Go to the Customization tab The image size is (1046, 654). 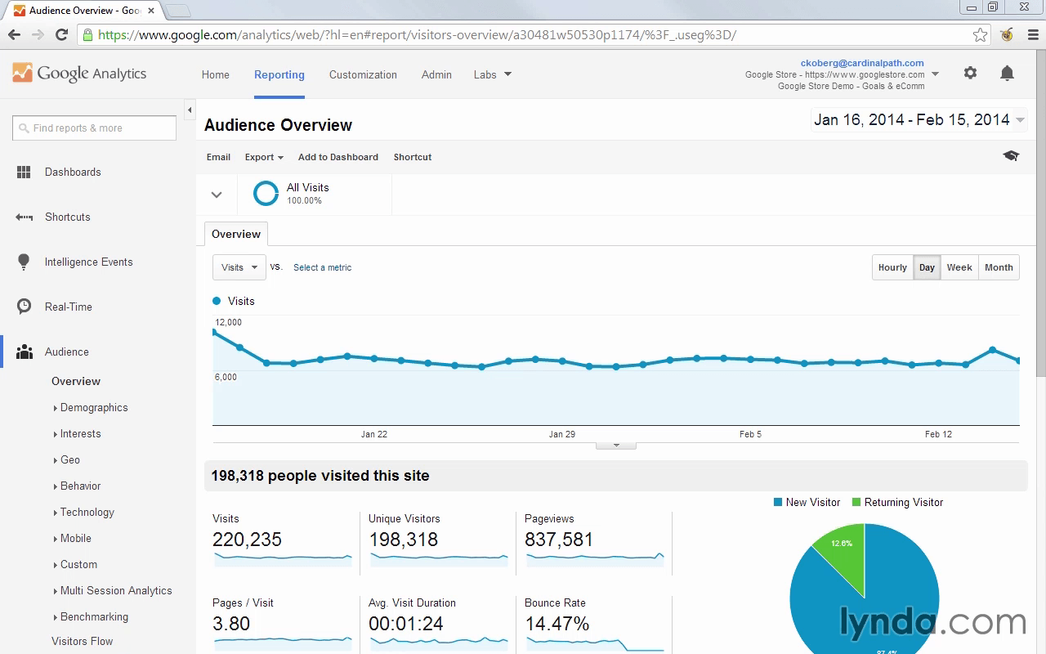point(363,74)
